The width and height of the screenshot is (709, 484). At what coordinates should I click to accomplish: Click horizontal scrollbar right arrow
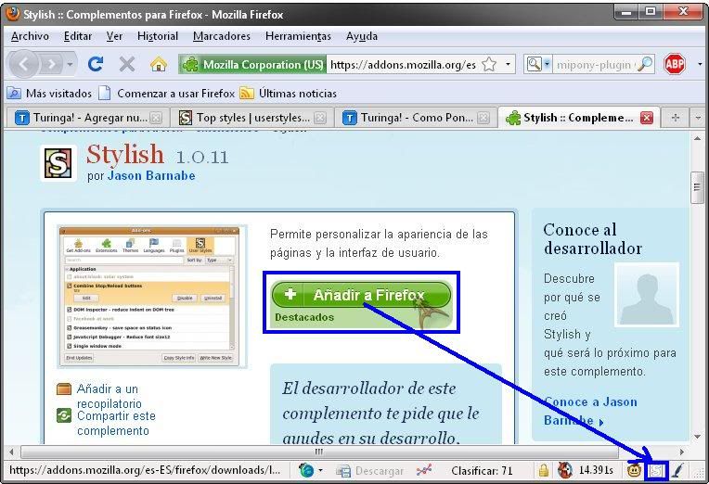point(682,452)
